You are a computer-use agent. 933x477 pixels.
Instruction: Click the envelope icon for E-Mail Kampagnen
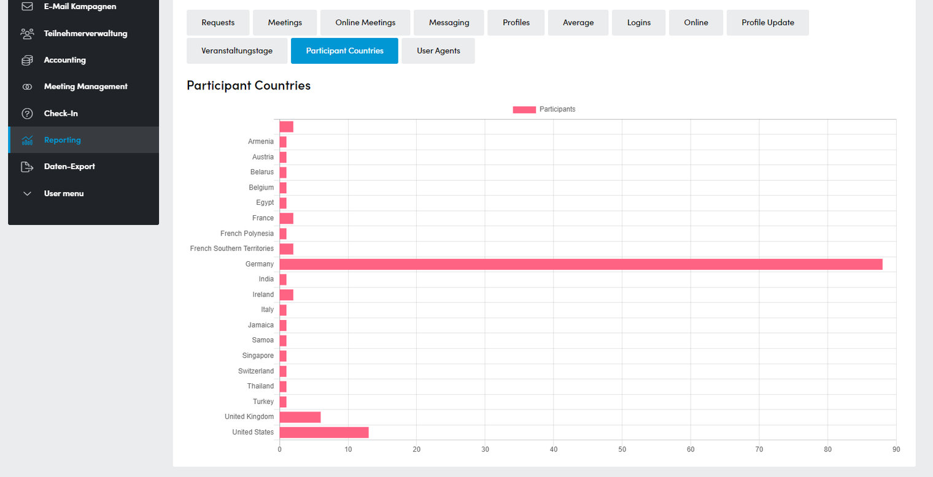27,7
